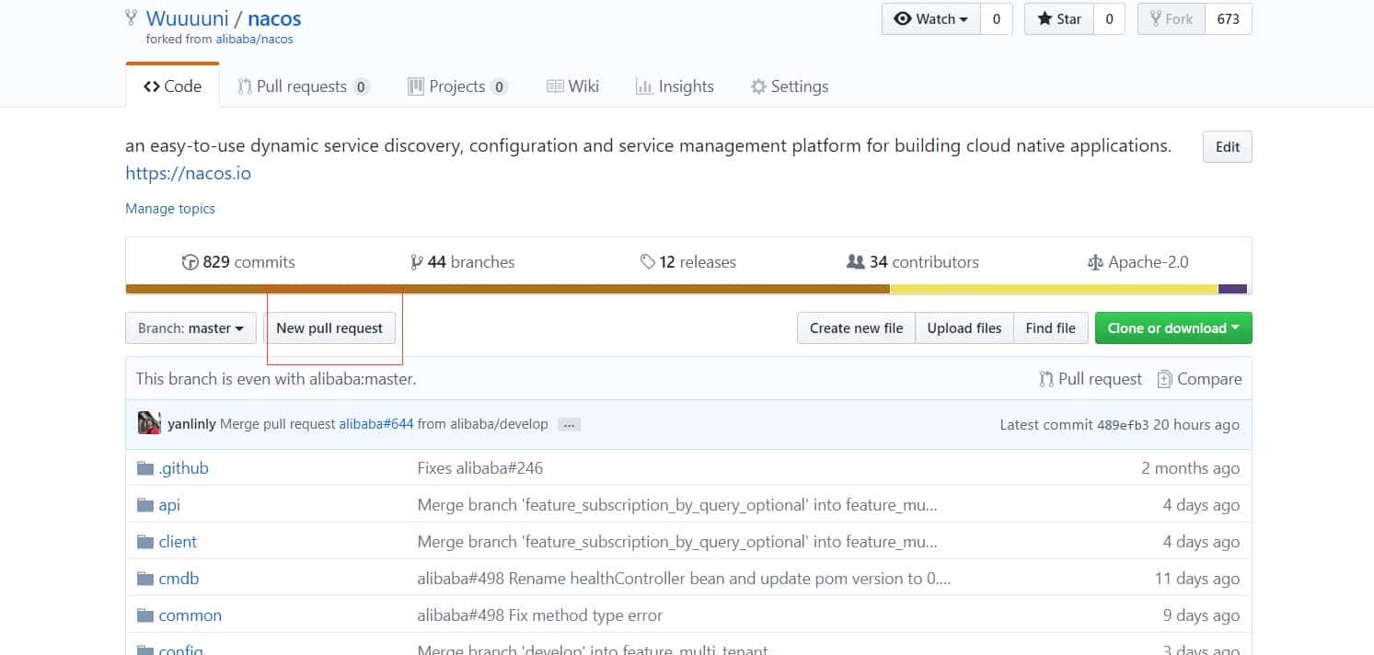The height and width of the screenshot is (655, 1374).
Task: Click the Compare file icon
Action: 1164,379
